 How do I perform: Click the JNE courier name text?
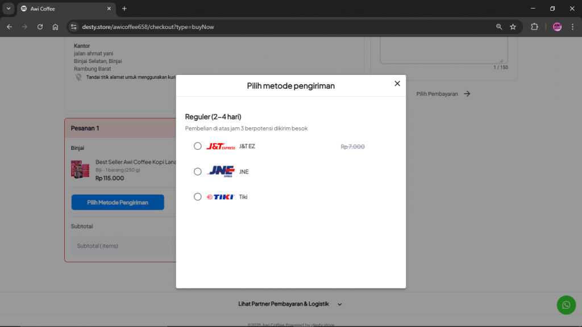(x=244, y=171)
